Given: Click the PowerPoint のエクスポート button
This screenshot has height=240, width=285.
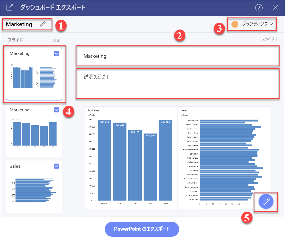Looking at the screenshot, I should tap(142, 229).
